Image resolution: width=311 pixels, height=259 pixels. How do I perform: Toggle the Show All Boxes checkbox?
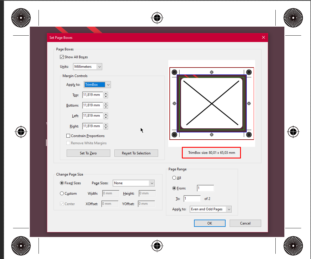pos(62,57)
